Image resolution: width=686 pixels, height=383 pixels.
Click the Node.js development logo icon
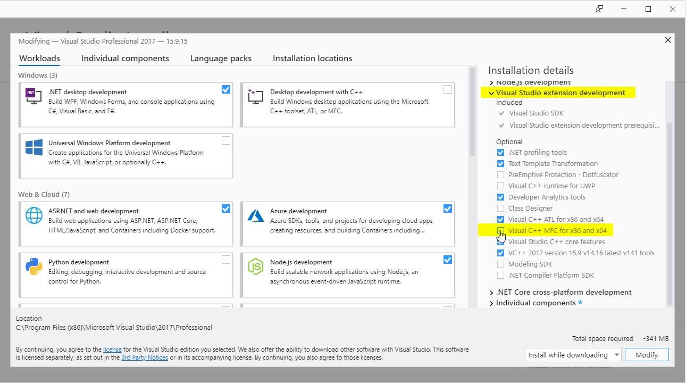[x=255, y=266]
